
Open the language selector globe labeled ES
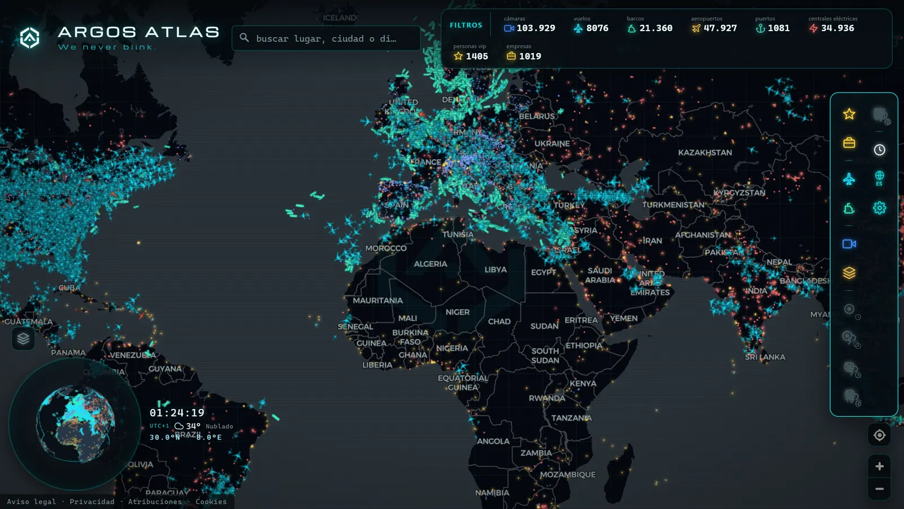point(880,178)
